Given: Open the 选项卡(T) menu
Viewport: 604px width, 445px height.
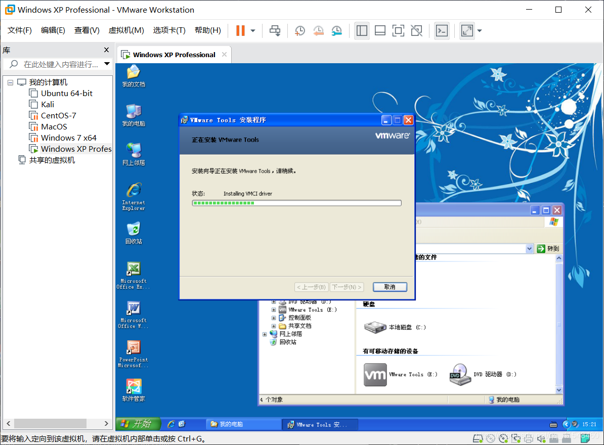Looking at the screenshot, I should pos(169,30).
